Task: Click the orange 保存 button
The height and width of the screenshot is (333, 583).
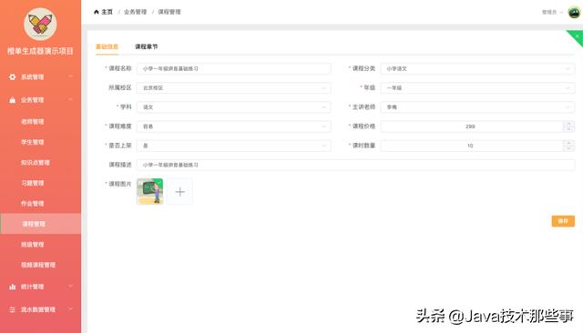Action: 563,221
